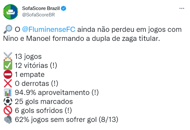The image size is (190, 130).
Task: Click the '94.9% aproveitamento' text
Action: point(52,93)
